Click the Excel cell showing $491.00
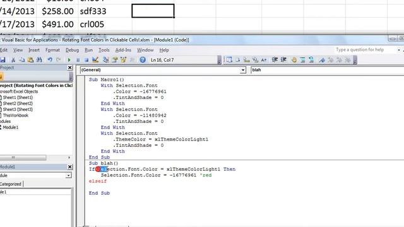Viewport: 404px width, 227px height. coord(57,24)
